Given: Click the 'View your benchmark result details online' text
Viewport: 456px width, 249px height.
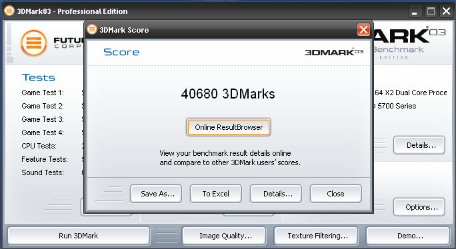Looking at the screenshot, I should click(225, 153).
